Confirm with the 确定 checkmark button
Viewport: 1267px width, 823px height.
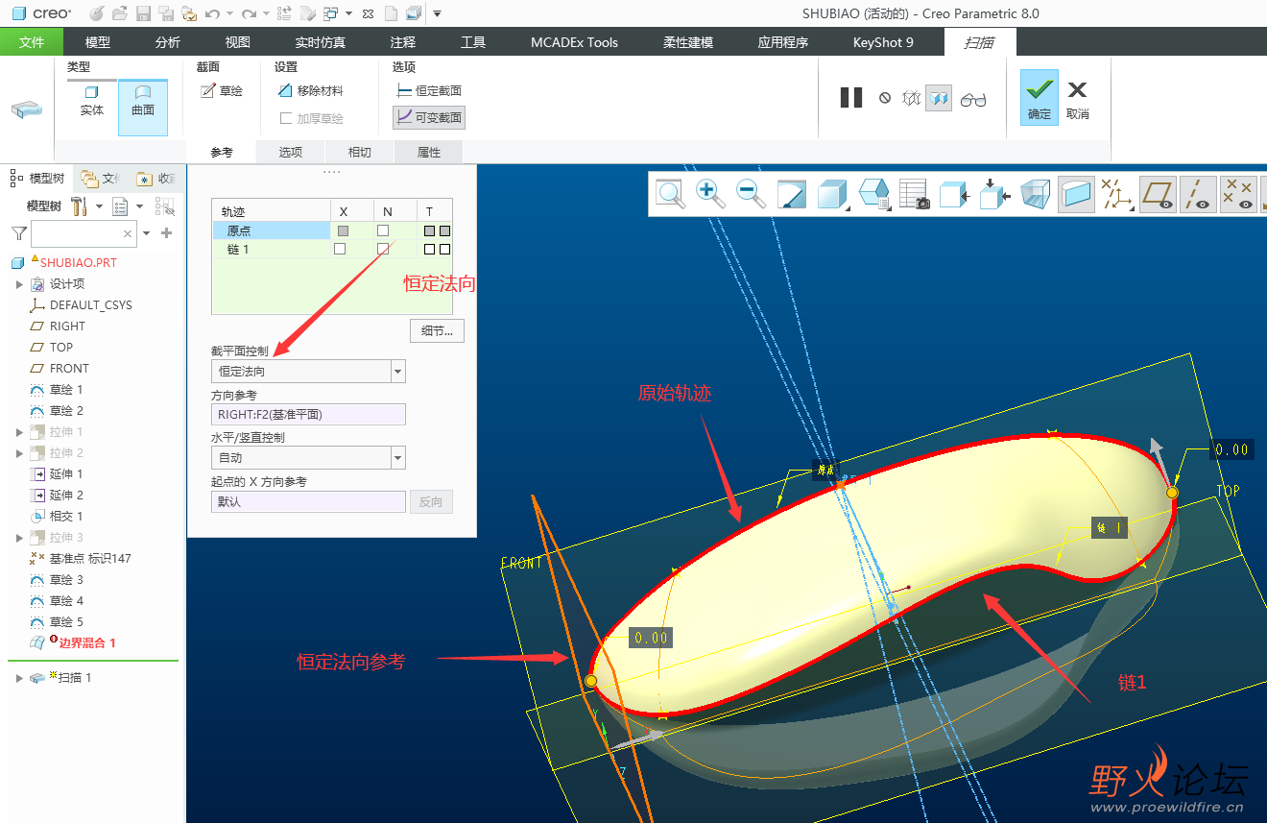click(x=1040, y=97)
